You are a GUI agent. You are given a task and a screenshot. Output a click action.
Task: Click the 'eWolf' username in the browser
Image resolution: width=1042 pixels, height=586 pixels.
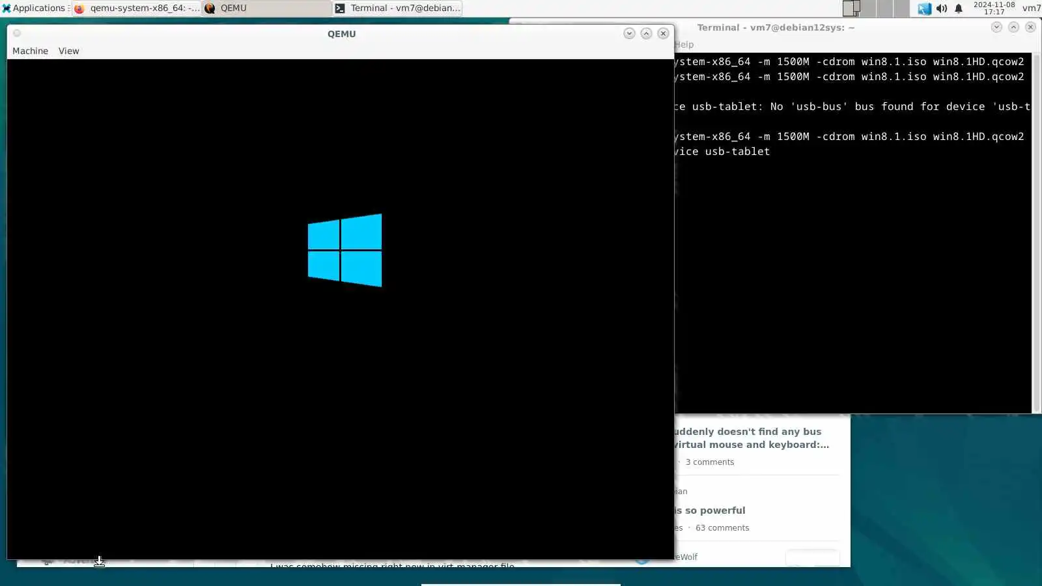[x=686, y=557]
